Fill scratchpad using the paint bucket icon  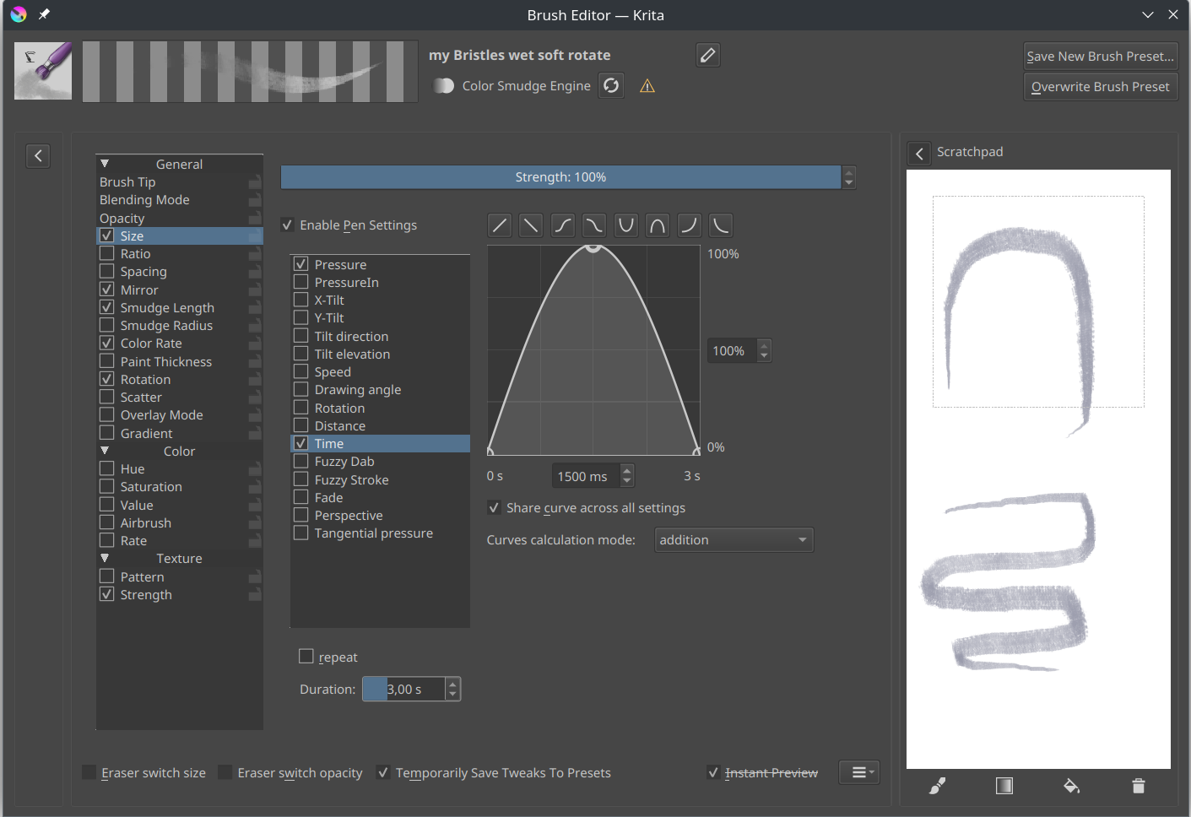[x=1071, y=786]
